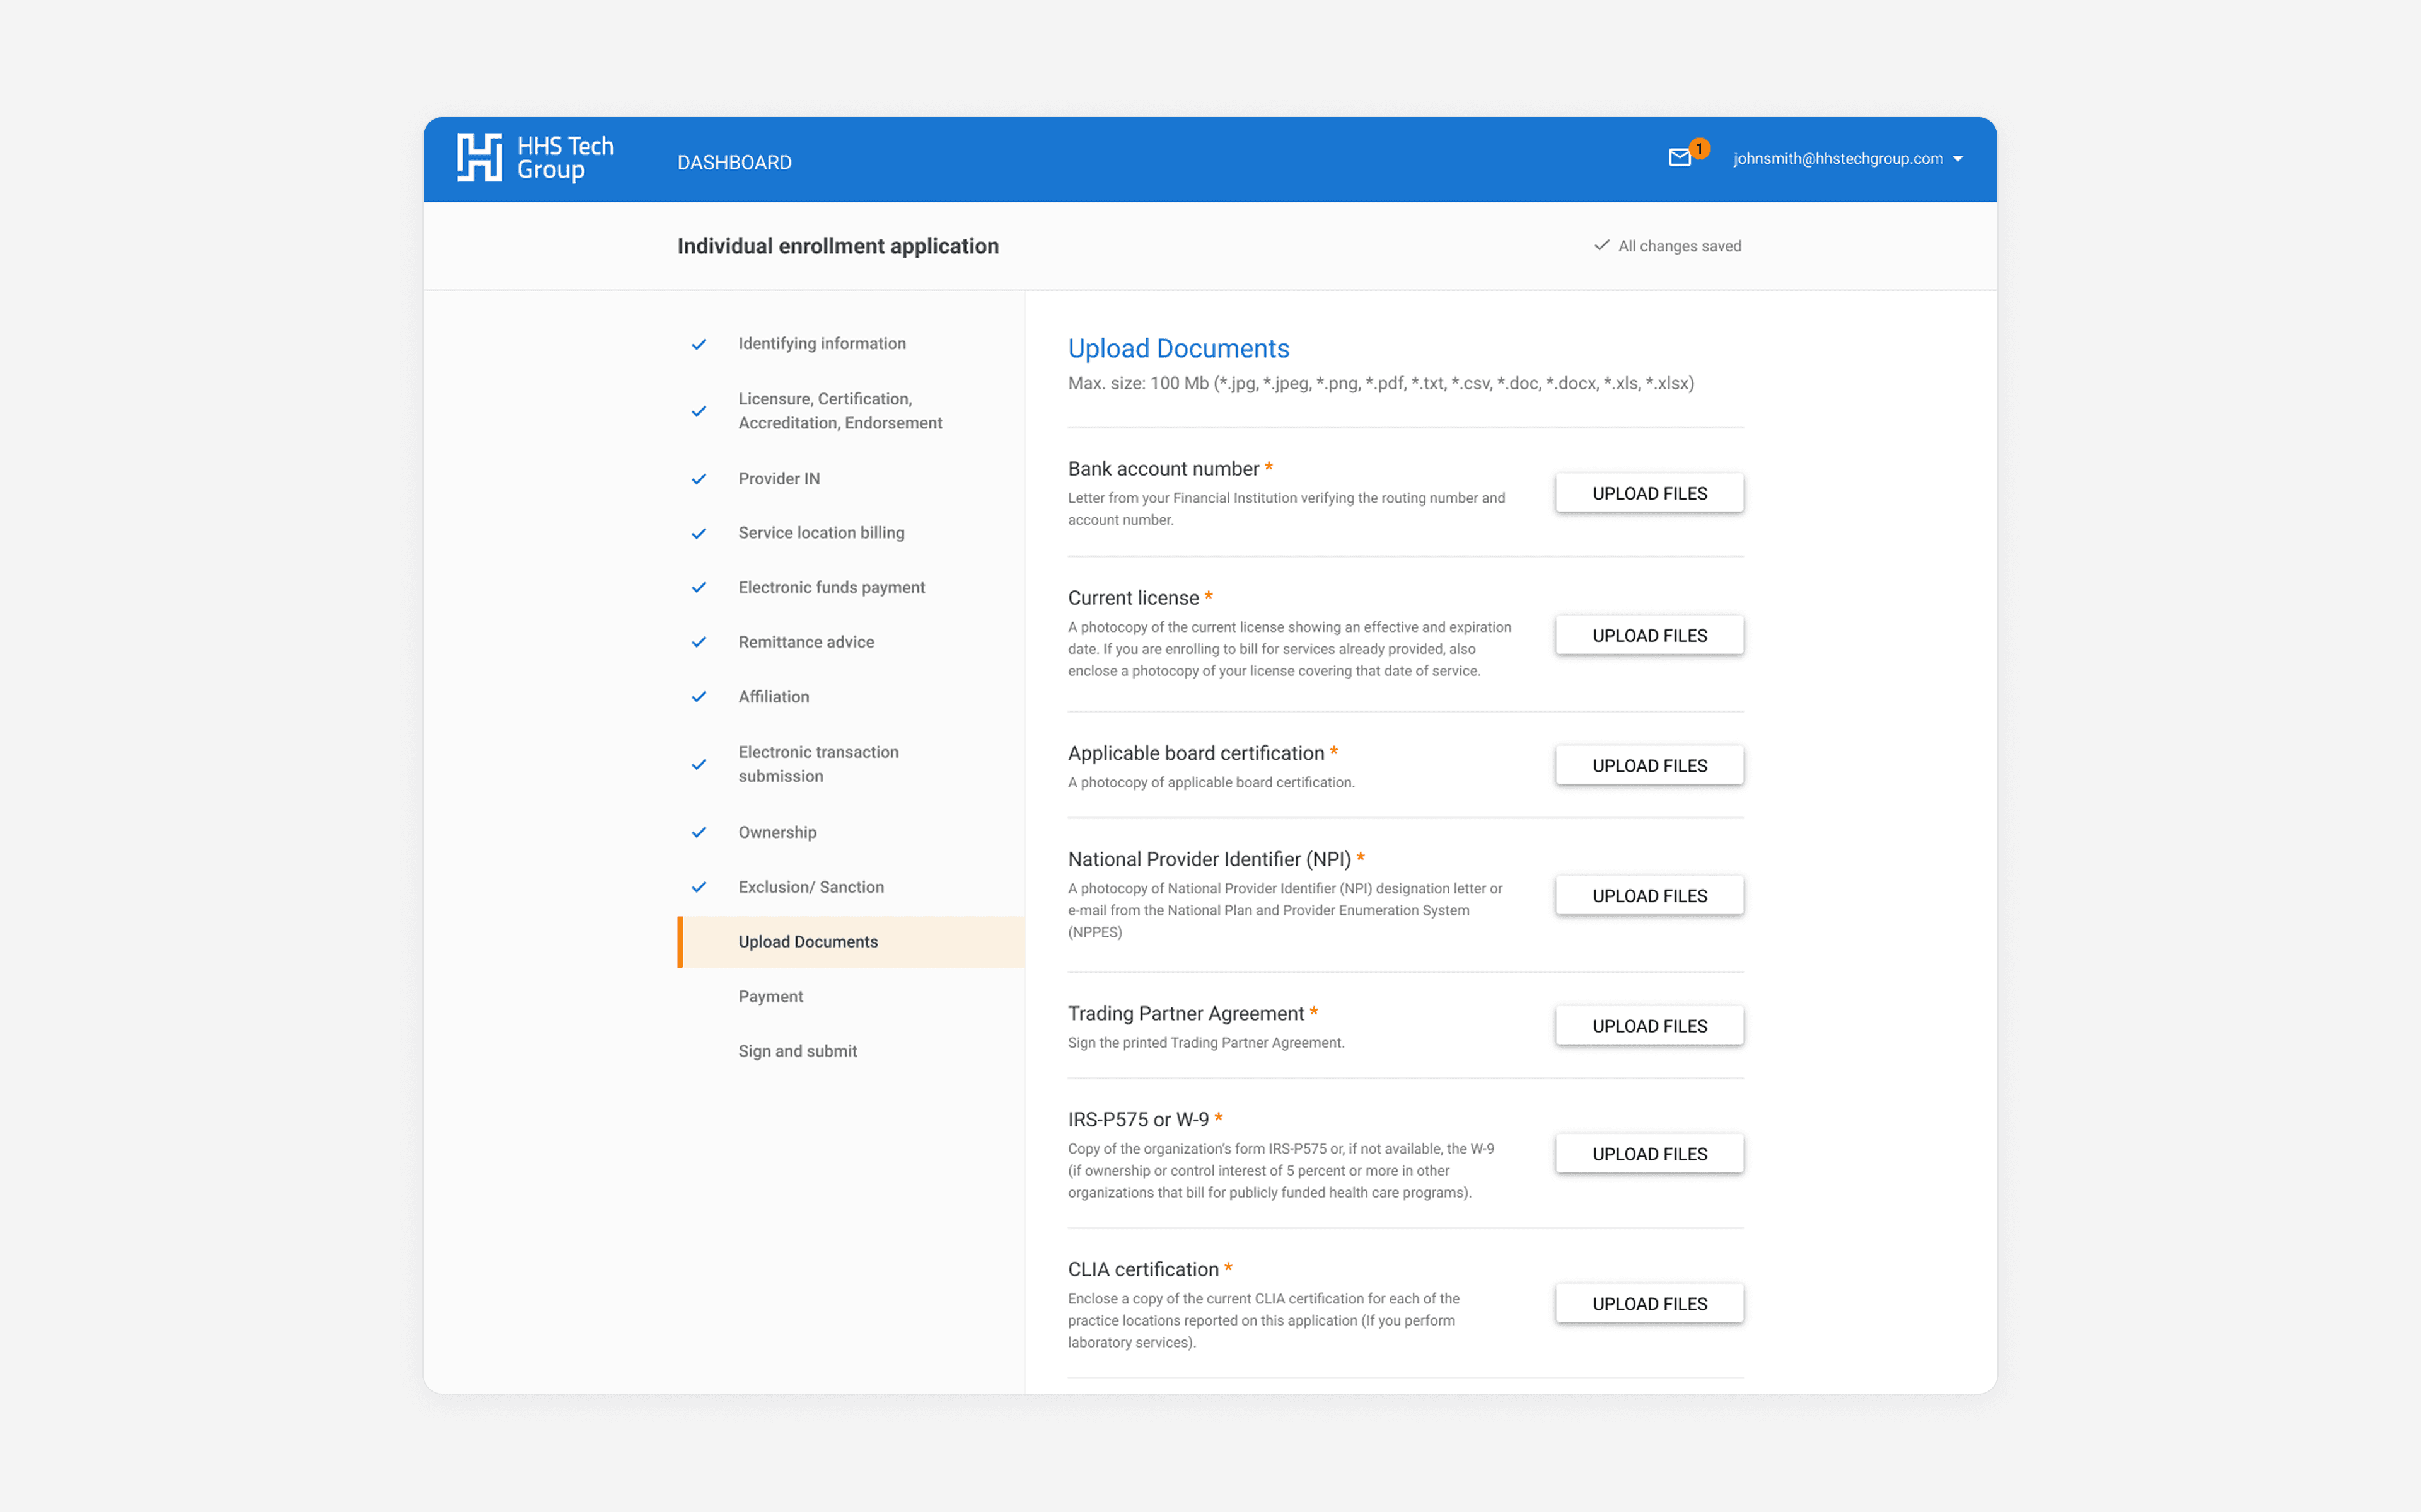Click checkmark beside Identifying information
This screenshot has width=2421, height=1512.
point(699,344)
